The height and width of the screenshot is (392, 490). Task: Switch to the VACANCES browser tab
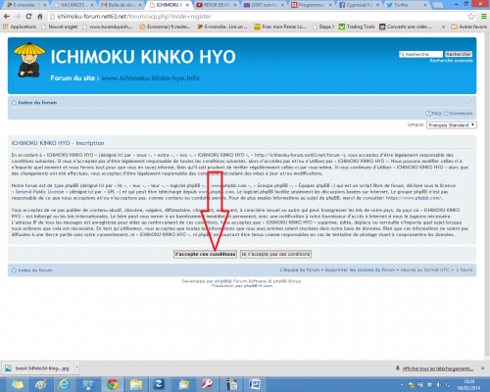73,5
